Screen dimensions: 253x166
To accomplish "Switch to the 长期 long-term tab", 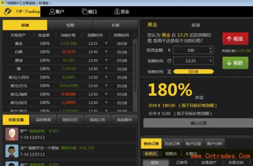I will [115, 25].
